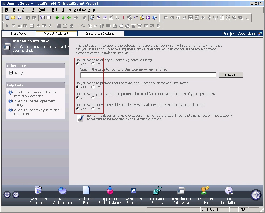Select No for License Agreement Dialog
This screenshot has width=265, height=213.
tap(93, 64)
